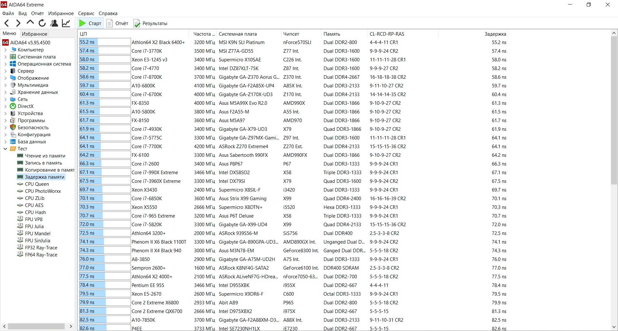Select the Системная плата motherboard icon

[x=13, y=57]
